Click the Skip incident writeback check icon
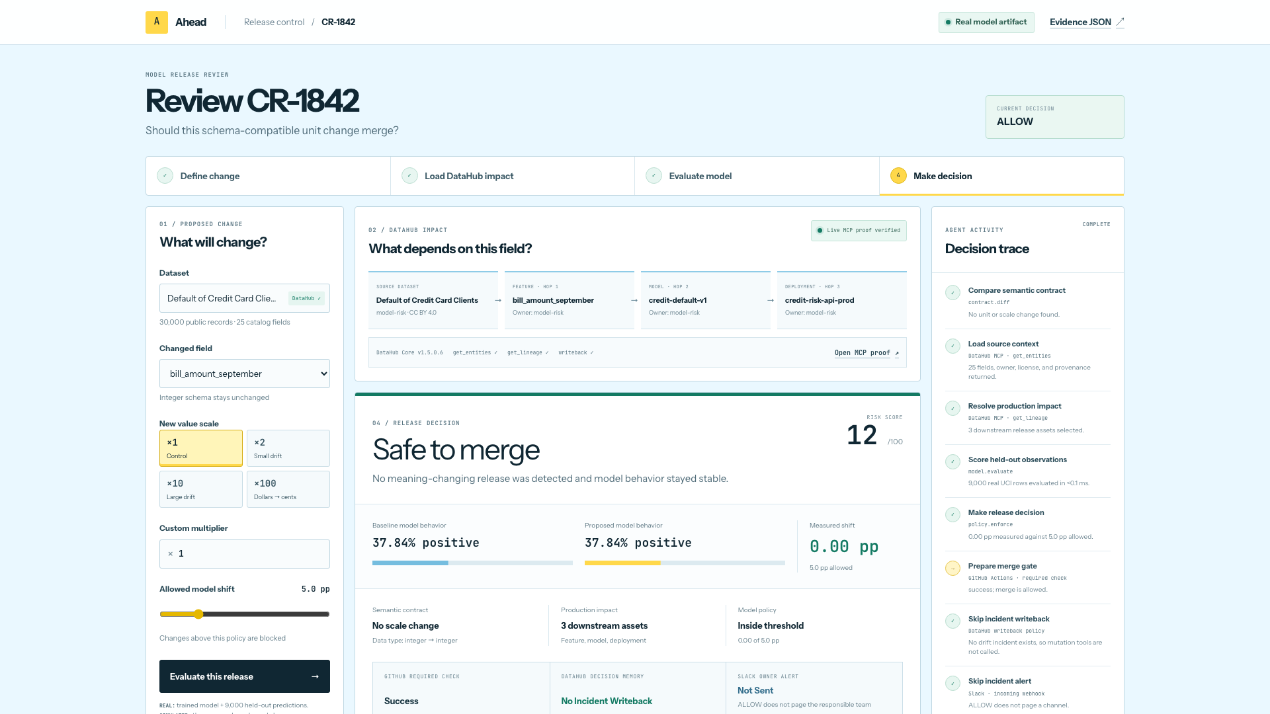 click(952, 621)
